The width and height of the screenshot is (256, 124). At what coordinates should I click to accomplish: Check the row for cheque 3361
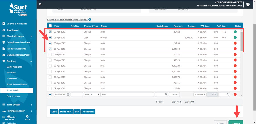[50, 66]
